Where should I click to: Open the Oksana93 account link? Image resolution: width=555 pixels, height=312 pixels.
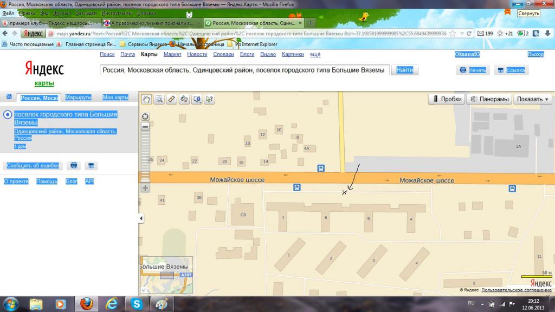467,55
